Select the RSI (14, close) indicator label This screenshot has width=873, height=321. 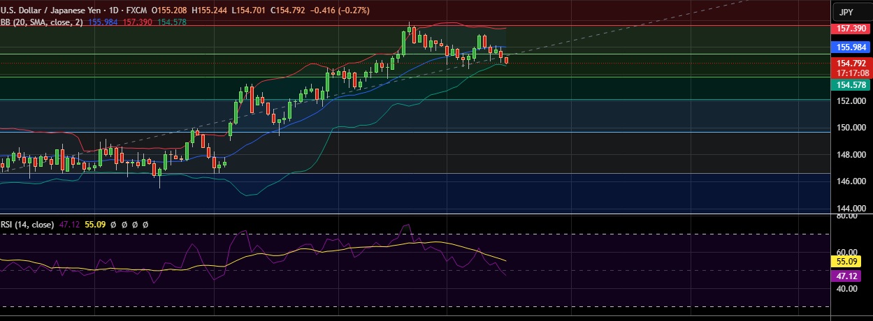pyautogui.click(x=27, y=225)
